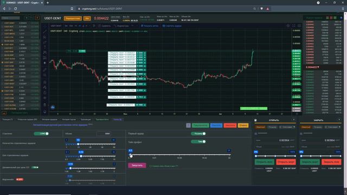This screenshot has width=347, height=195.
Task: Toggle chart fullscreen mode icon
Action: tap(294, 26)
